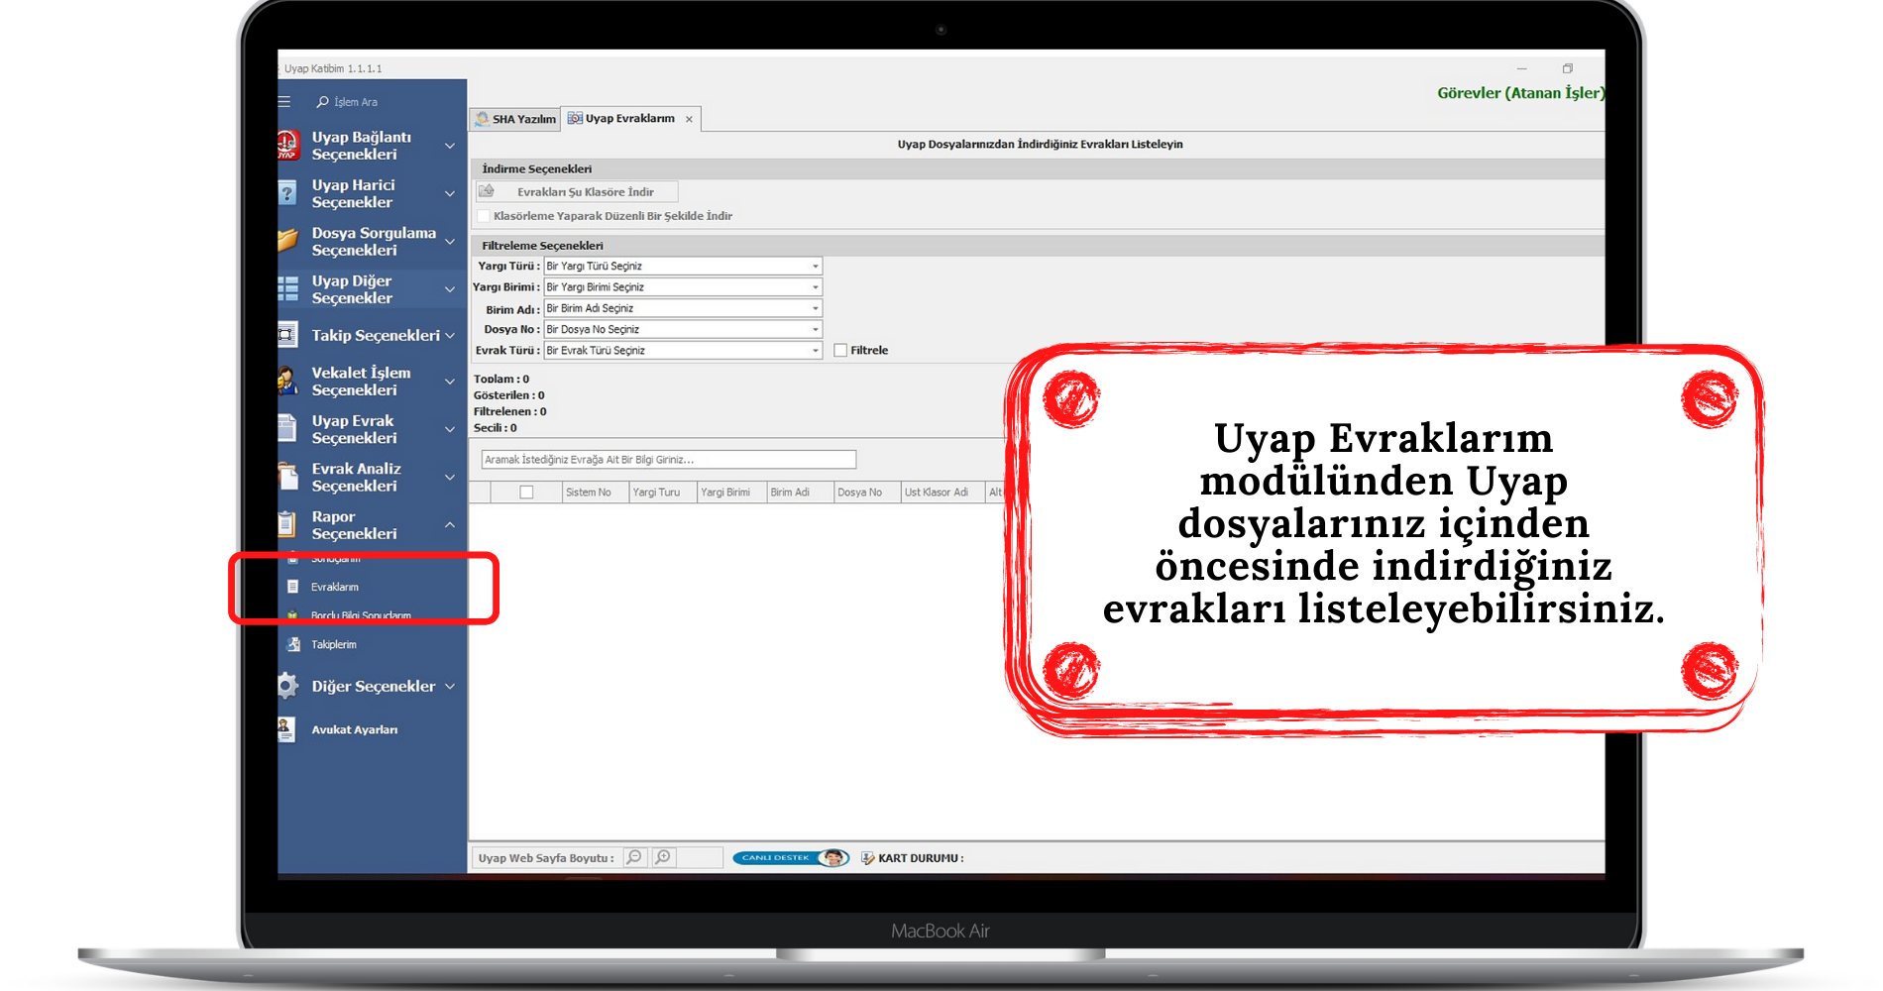Image resolution: width=1883 pixels, height=991 pixels.
Task: Click the SHA Yazılım tab icon
Action: point(482,119)
